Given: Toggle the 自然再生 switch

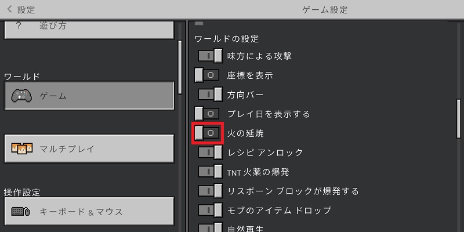Looking at the screenshot, I should [210, 227].
